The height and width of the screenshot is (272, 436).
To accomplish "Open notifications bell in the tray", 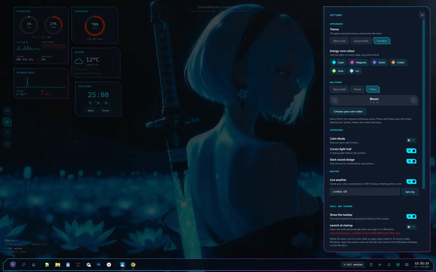I will (x=389, y=265).
